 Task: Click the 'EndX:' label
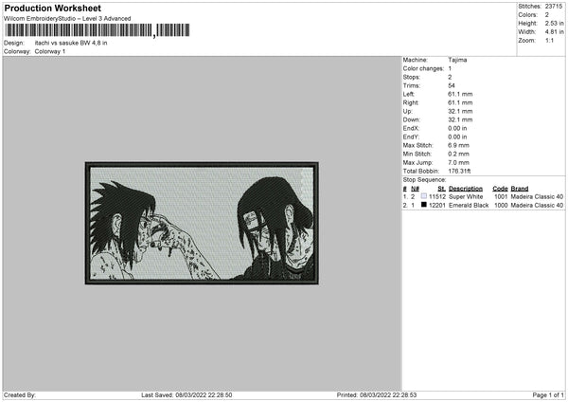411,128
